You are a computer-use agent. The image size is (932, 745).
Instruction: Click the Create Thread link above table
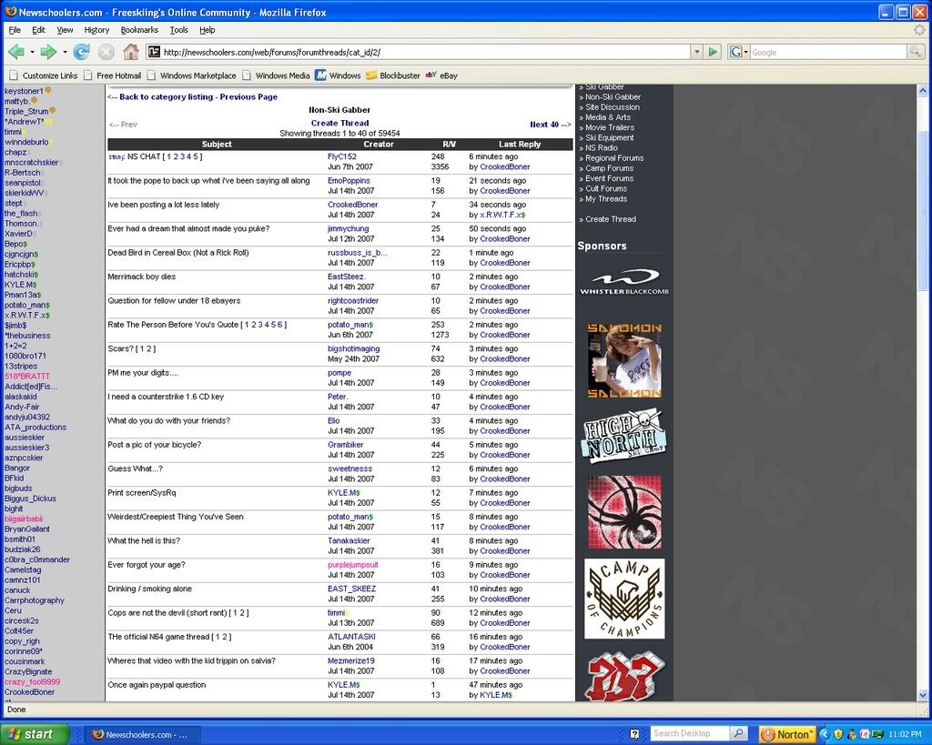coord(339,123)
